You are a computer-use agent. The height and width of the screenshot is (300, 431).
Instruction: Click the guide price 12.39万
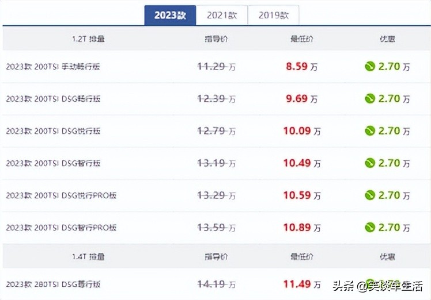click(216, 98)
